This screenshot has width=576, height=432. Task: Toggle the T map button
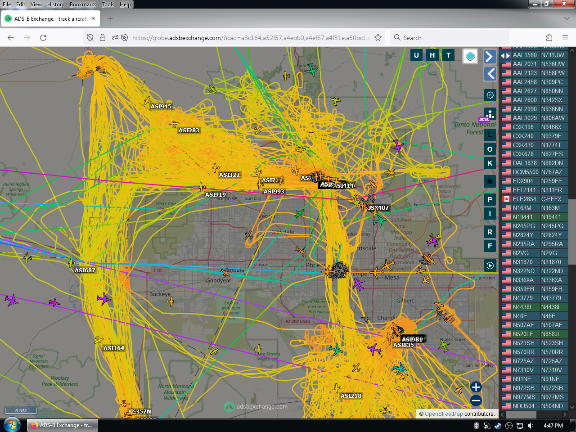(448, 55)
